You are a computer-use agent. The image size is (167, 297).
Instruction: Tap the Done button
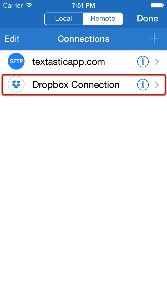coord(147,19)
